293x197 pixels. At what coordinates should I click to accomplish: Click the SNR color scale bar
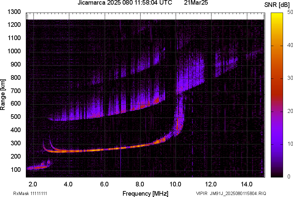point(277,95)
